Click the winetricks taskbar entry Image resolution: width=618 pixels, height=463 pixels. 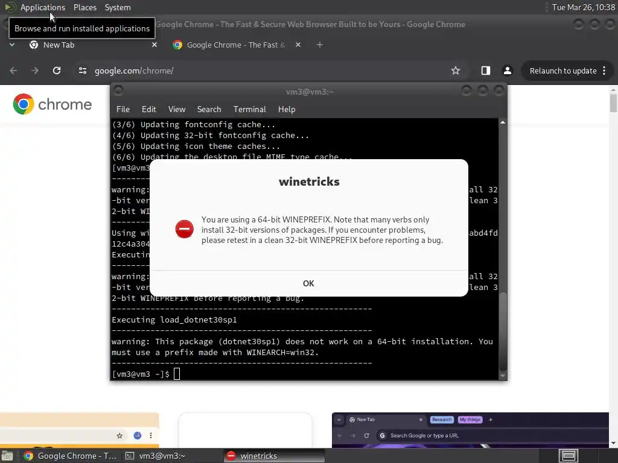[x=275, y=456]
